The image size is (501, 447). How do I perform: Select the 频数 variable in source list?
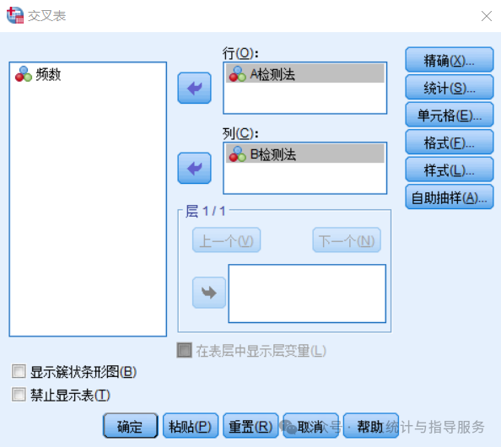click(x=38, y=74)
